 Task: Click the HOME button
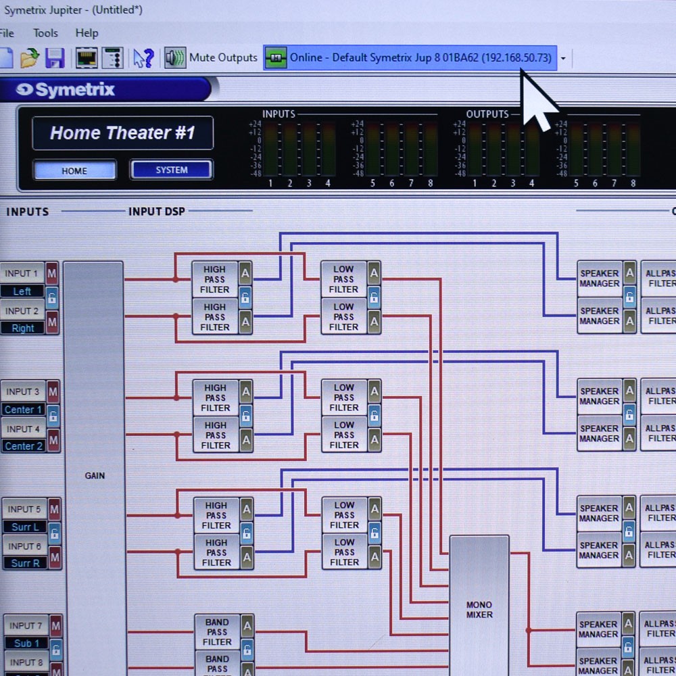pos(74,170)
